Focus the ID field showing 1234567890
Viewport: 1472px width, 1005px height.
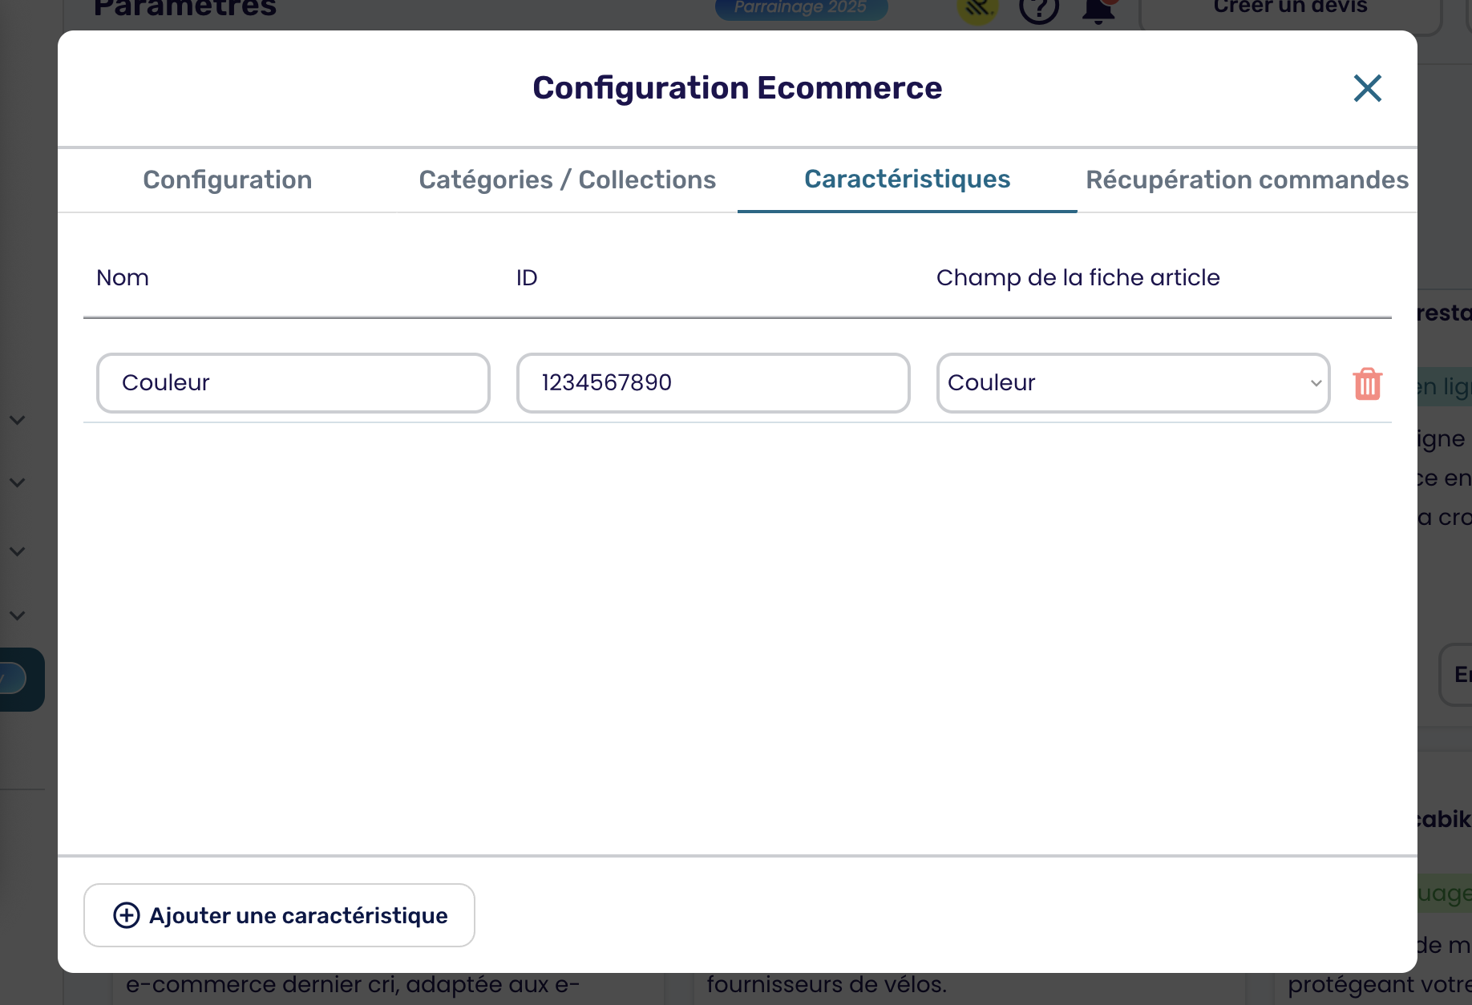(713, 383)
